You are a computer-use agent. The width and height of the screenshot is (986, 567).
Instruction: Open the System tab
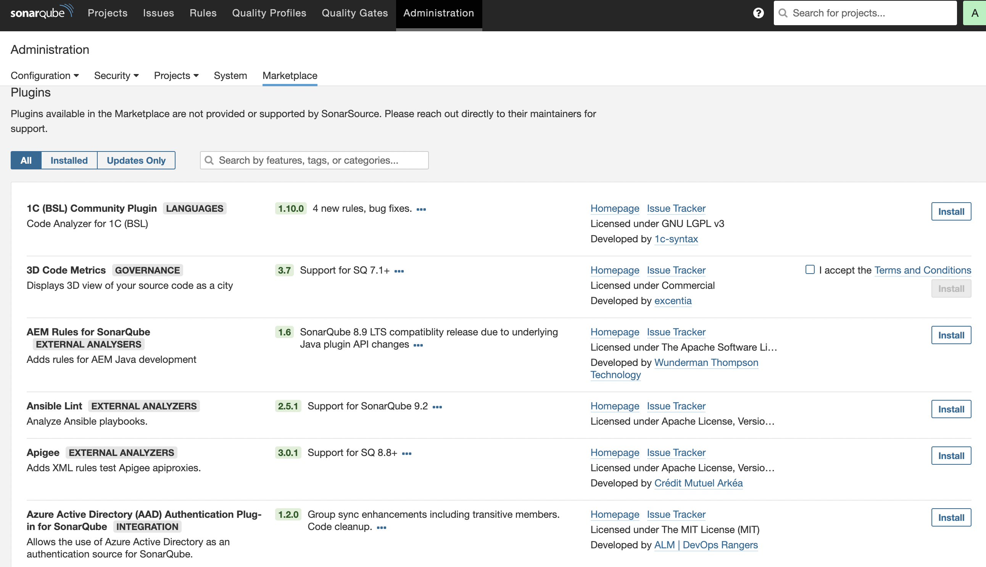point(230,76)
